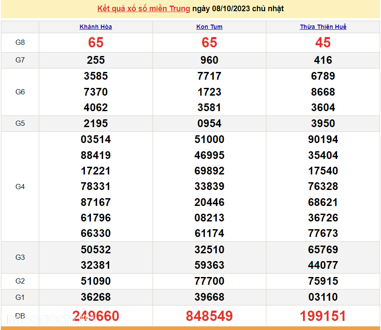The width and height of the screenshot is (381, 330).
Task: Select Kon Tum special prize number 848549
Action: [x=209, y=316]
